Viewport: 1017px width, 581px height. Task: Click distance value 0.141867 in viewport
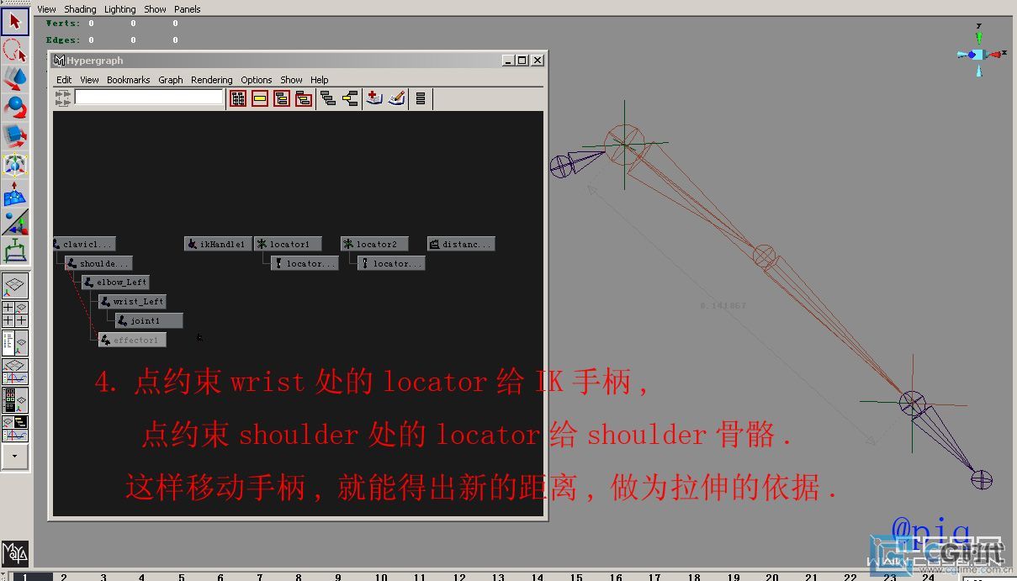tap(723, 305)
